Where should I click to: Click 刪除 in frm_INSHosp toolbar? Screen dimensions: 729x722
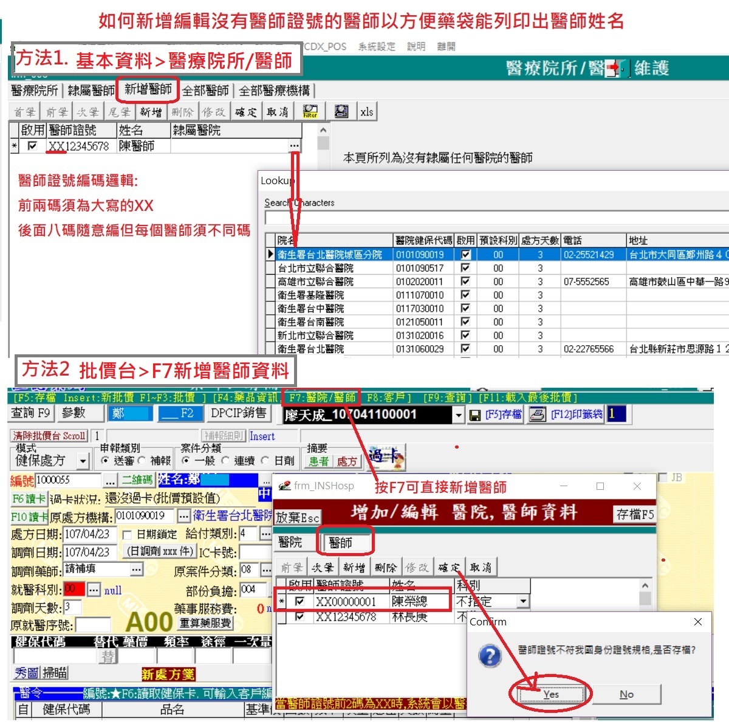386,568
